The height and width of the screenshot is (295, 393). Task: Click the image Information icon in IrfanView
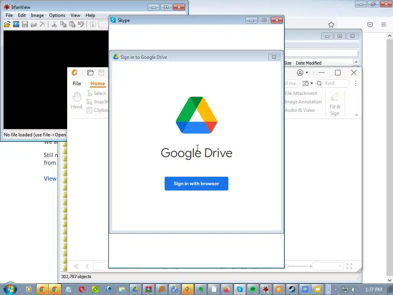pos(93,24)
